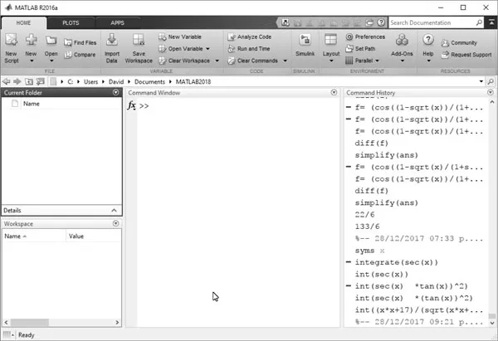The height and width of the screenshot is (341, 498).
Task: Click the Request Support button
Action: coord(466,55)
